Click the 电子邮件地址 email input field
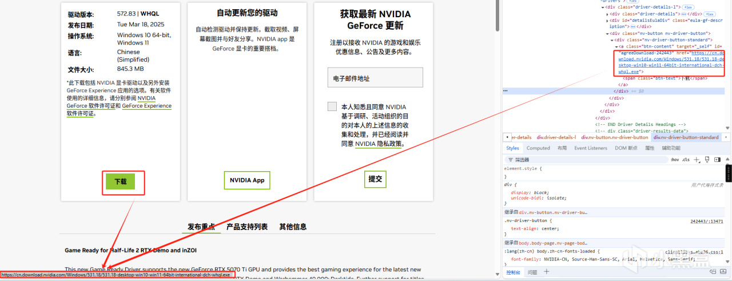 pyautogui.click(x=375, y=78)
